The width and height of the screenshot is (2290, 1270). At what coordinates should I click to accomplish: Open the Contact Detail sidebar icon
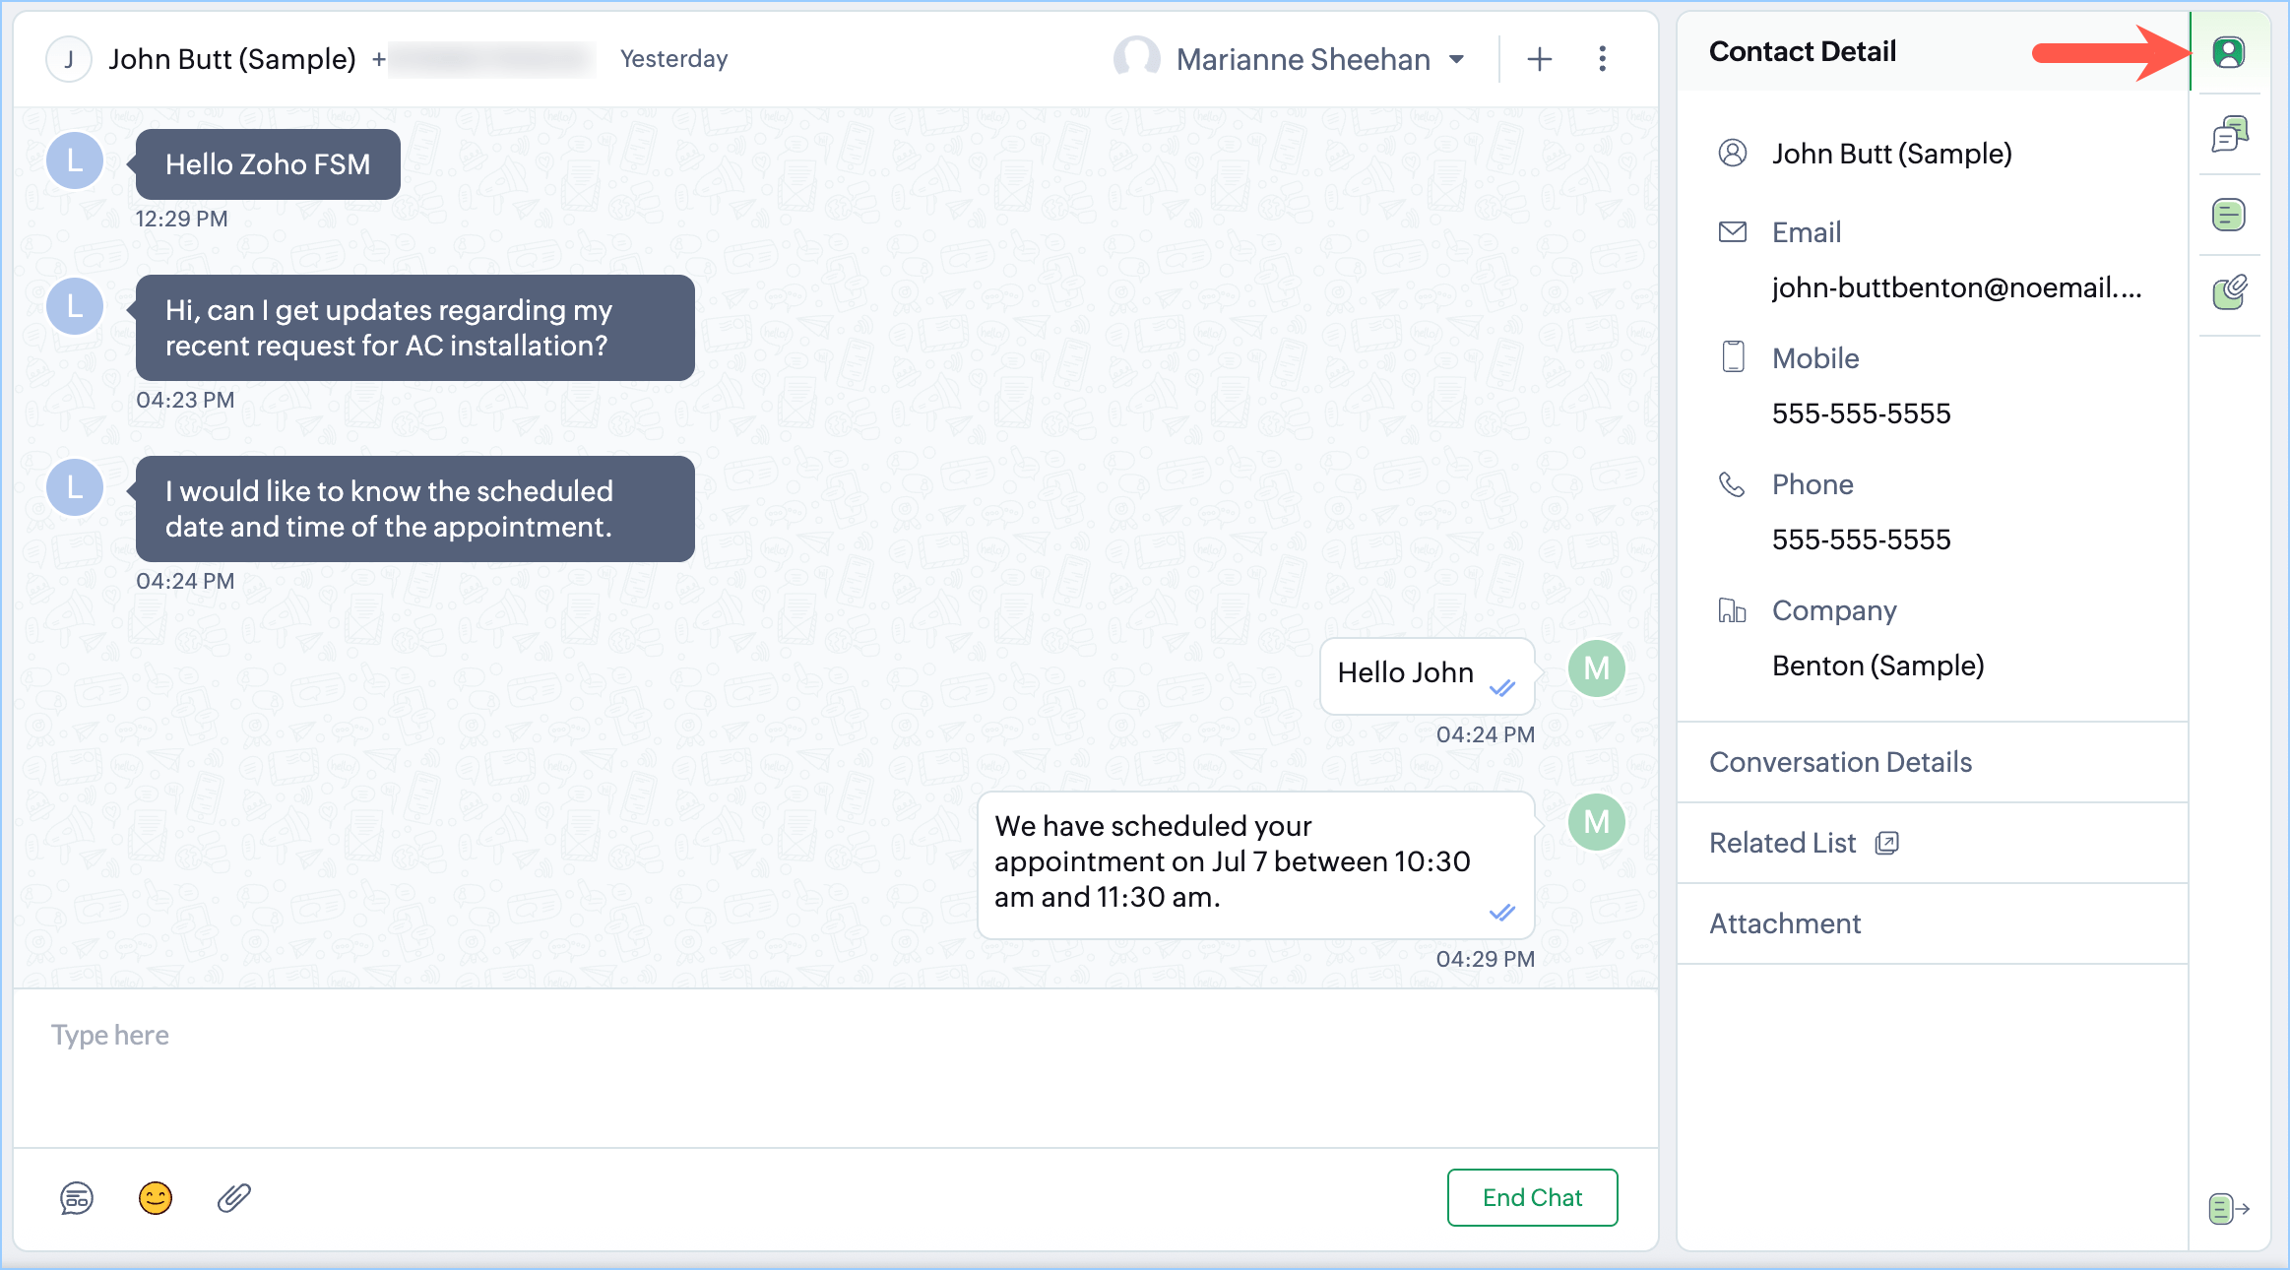(2228, 52)
